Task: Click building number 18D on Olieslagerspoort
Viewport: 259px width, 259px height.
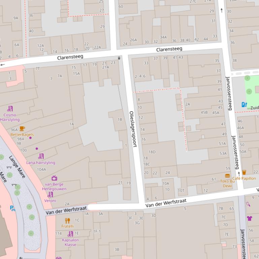Action: pos(152,152)
